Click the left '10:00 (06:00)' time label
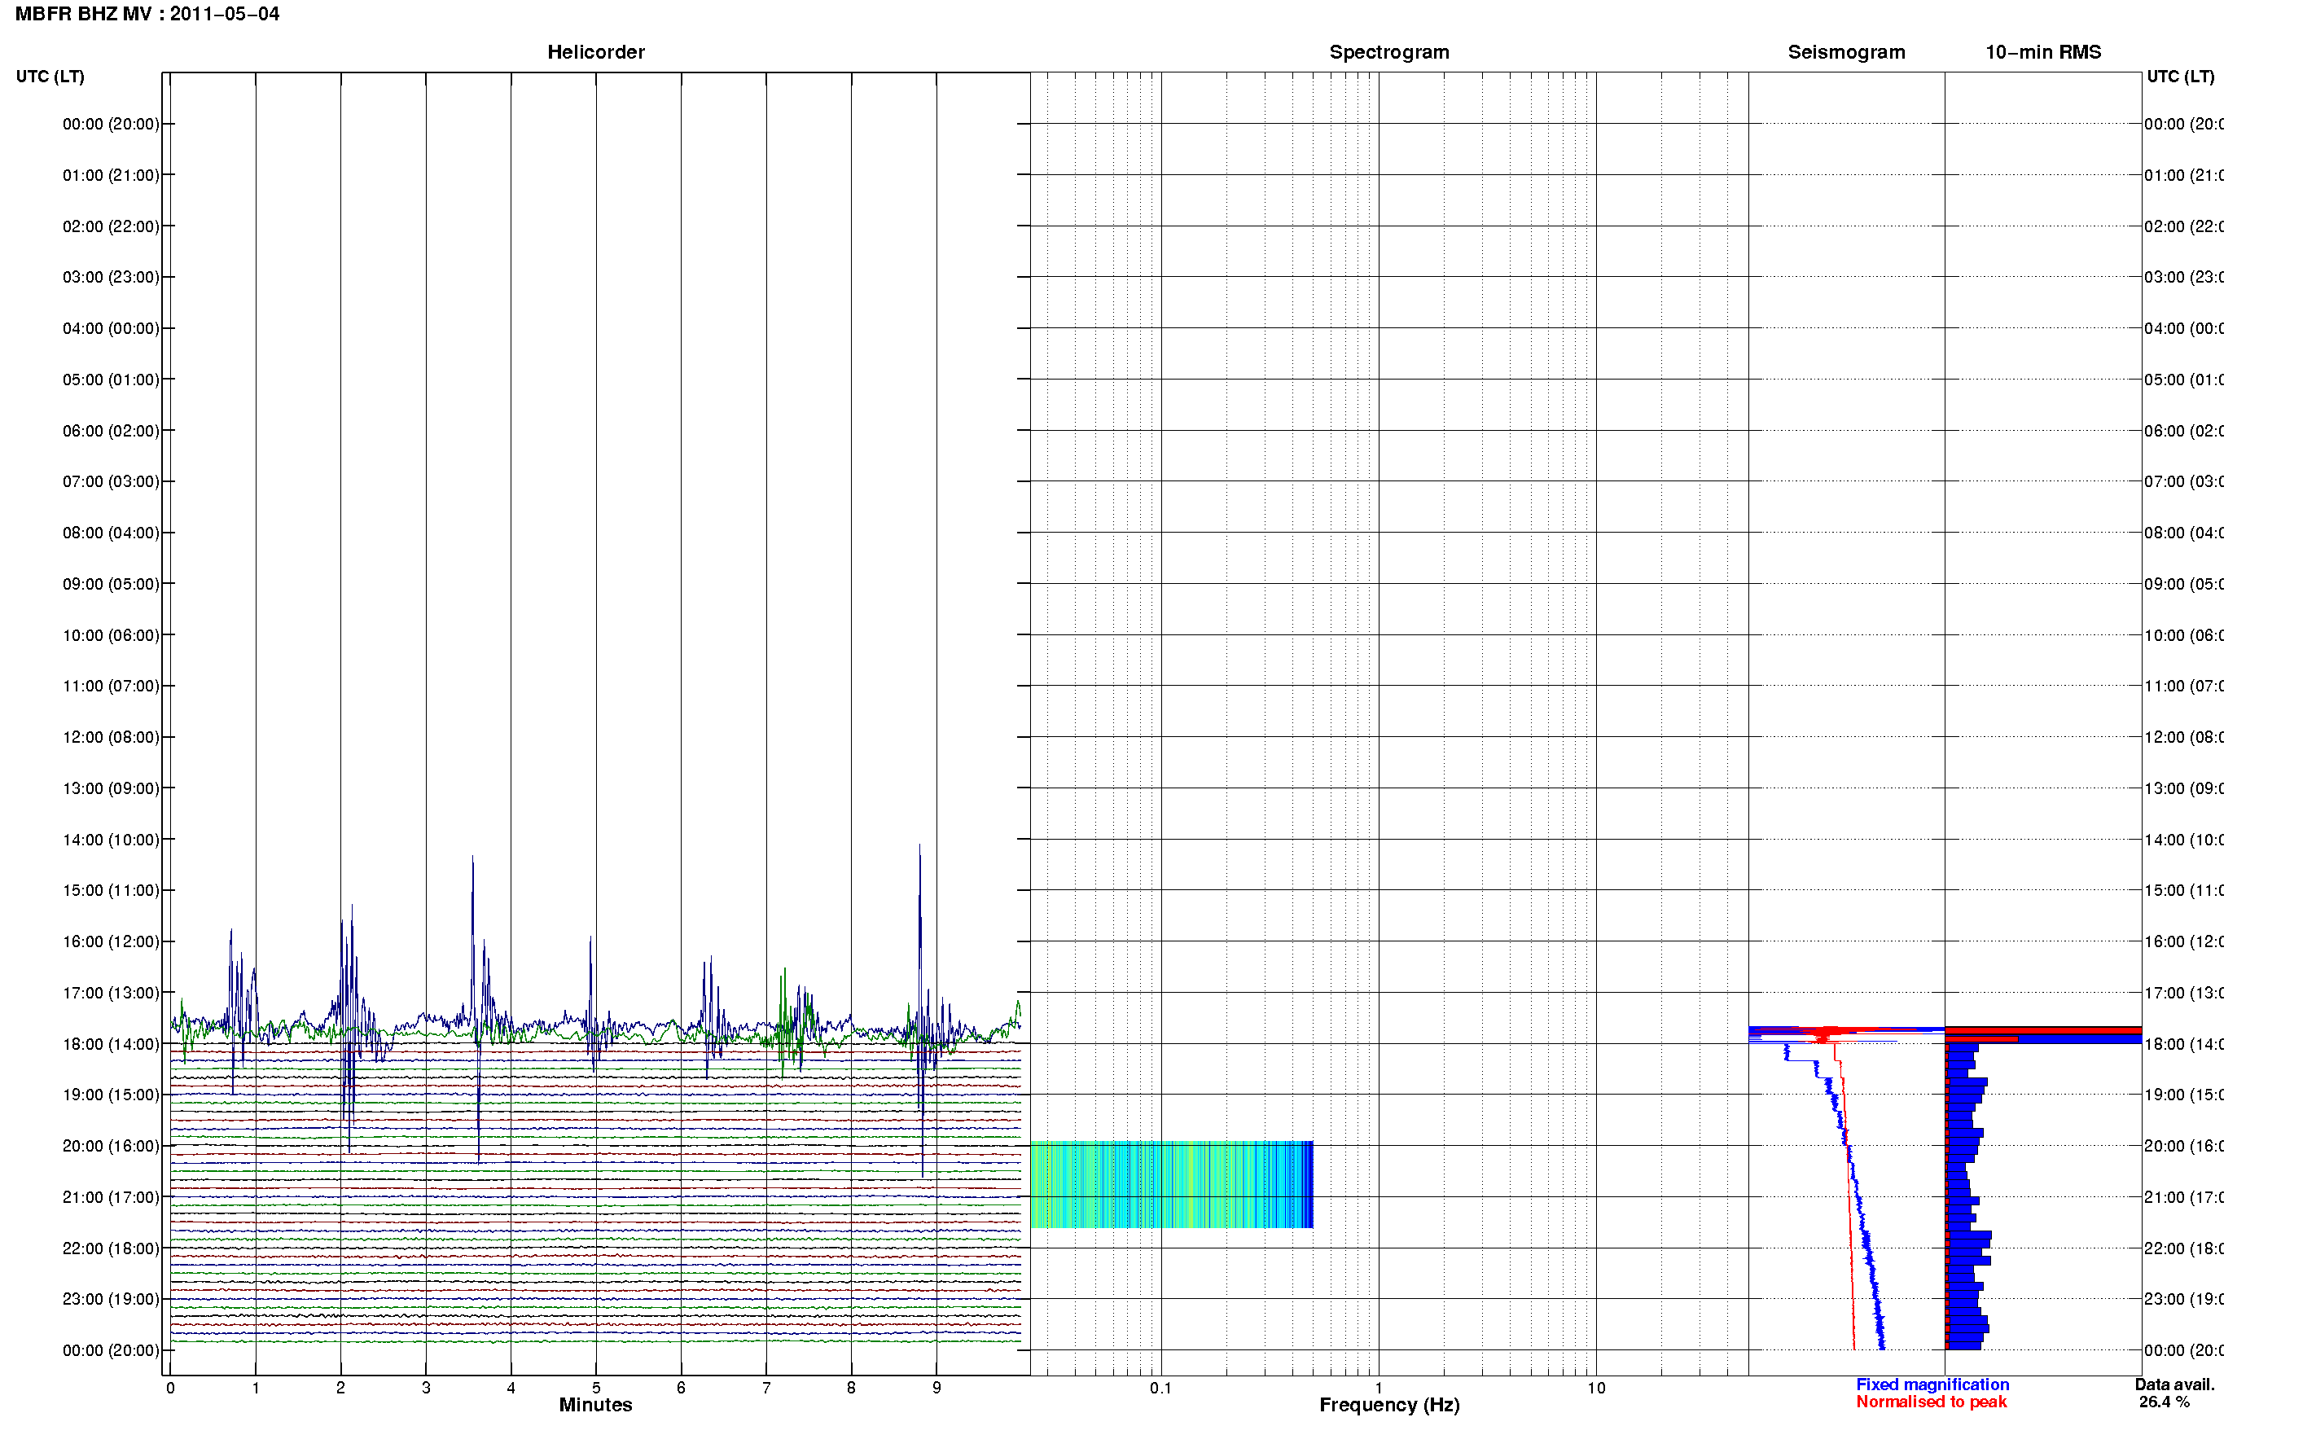Viewport: 2316px width, 1448px height. click(111, 635)
